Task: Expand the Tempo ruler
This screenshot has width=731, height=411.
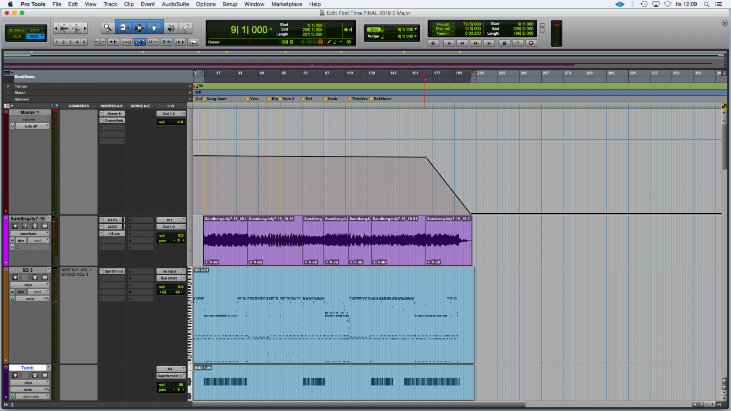Action: pos(8,86)
